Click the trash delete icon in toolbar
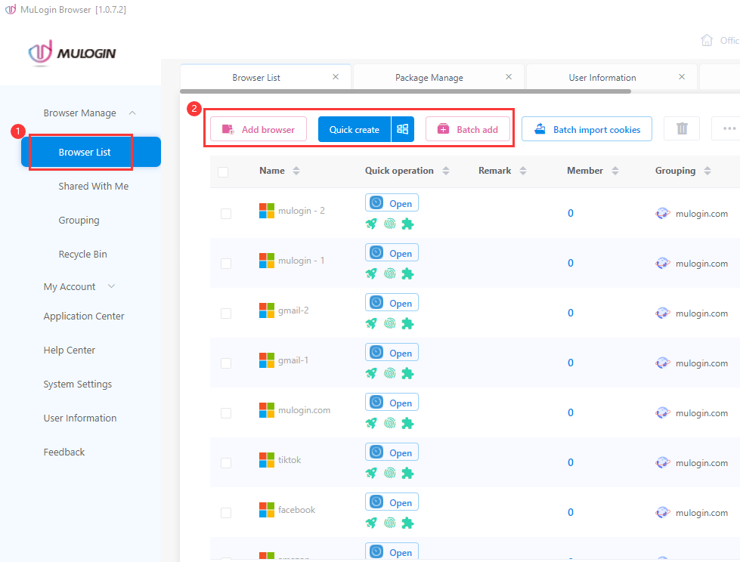The height and width of the screenshot is (562, 740). 682,128
